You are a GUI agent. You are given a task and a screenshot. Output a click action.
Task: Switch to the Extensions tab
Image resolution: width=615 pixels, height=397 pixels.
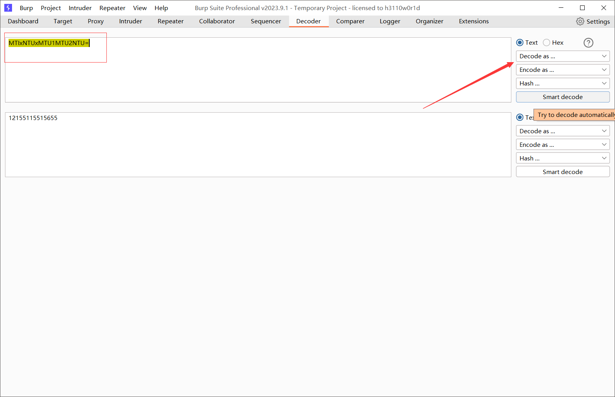tap(474, 21)
